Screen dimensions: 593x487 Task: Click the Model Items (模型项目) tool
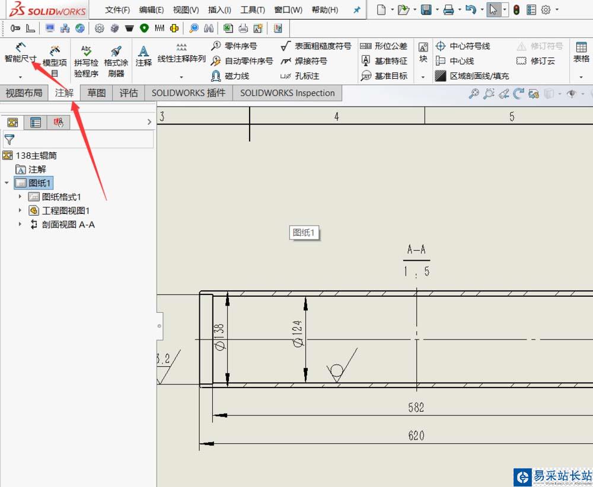pos(55,61)
